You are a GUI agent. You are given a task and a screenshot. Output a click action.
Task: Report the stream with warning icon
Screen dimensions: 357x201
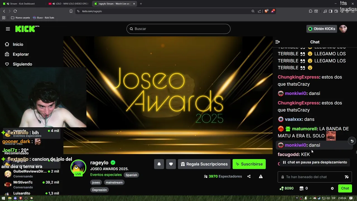pos(261,176)
